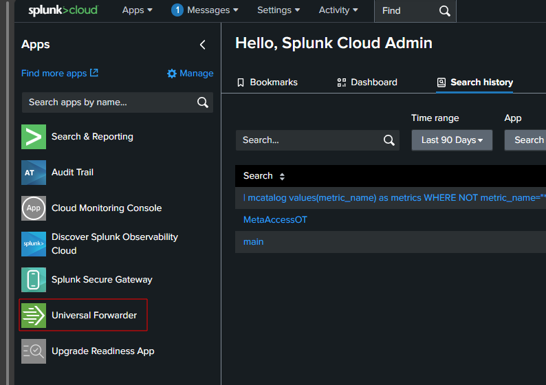Click the external link icon beside Find more apps

point(94,73)
